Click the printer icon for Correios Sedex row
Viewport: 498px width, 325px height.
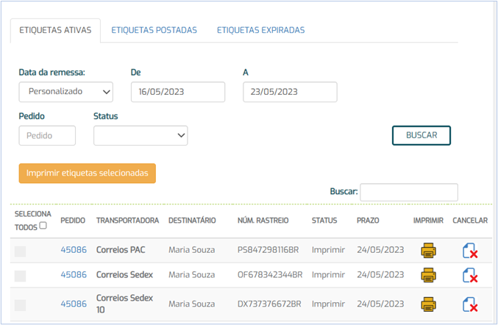pyautogui.click(x=428, y=276)
